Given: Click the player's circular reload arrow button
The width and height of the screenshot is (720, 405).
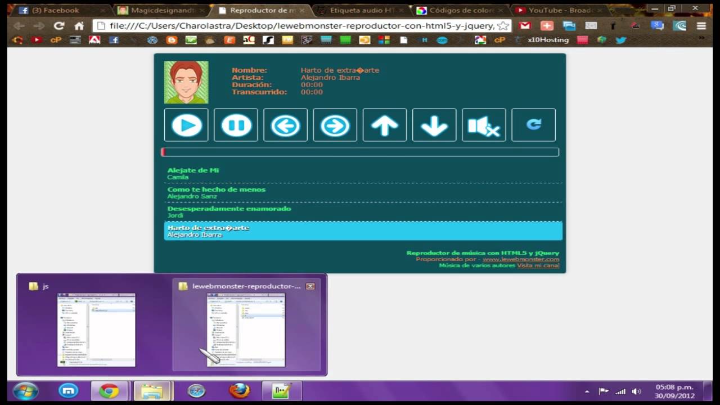Looking at the screenshot, I should coord(533,125).
